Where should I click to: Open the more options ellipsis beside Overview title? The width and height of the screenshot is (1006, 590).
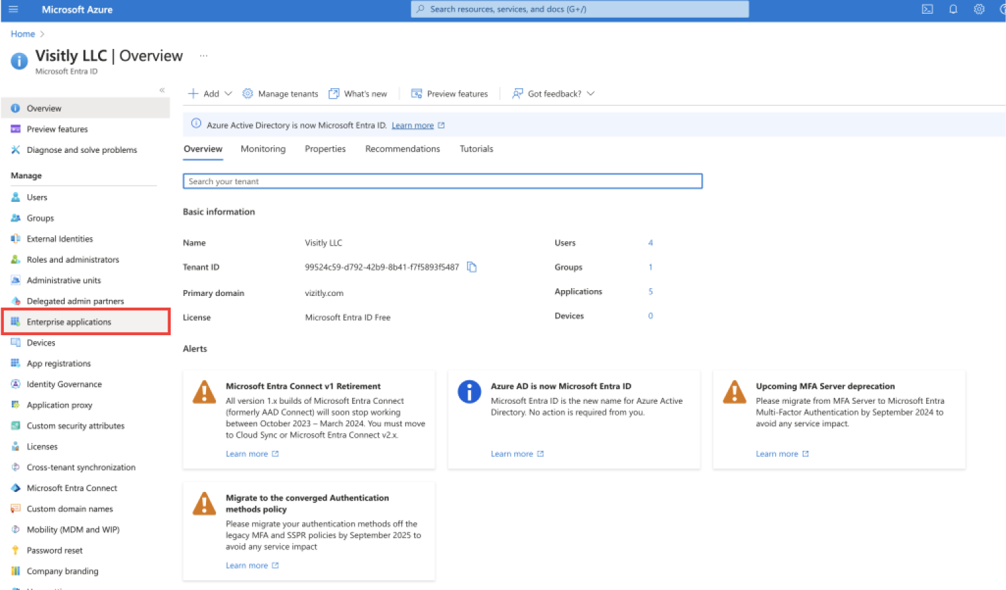[x=203, y=56]
